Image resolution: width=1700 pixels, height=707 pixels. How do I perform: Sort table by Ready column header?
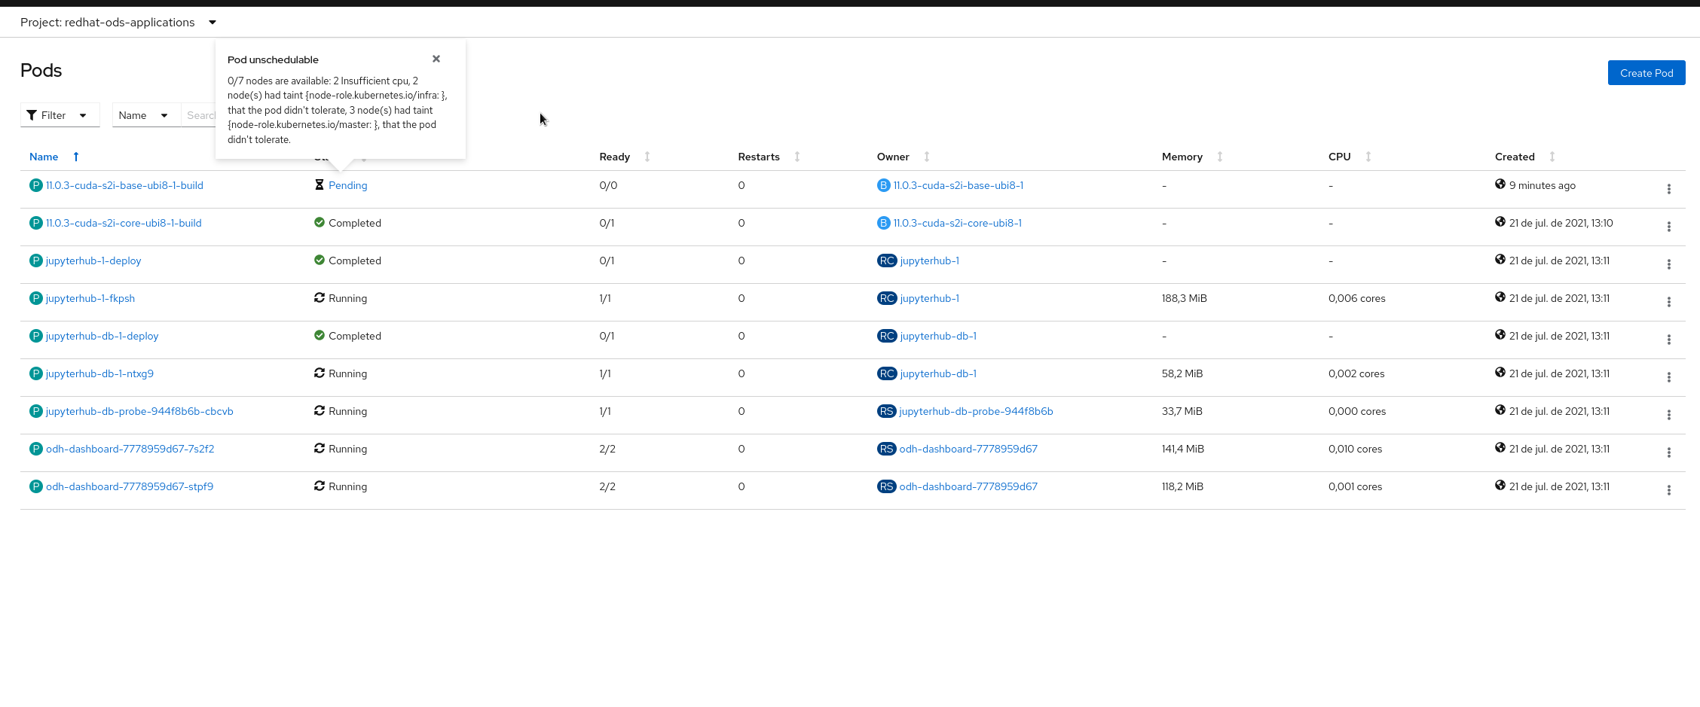(614, 157)
